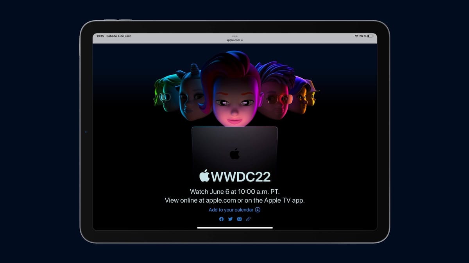469x263 pixels.
Task: Share event on Twitter
Action: [x=230, y=219]
